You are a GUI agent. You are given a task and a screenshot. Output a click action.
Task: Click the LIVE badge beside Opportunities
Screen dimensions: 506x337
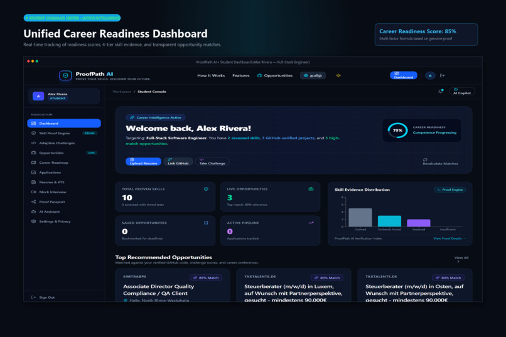pyautogui.click(x=91, y=153)
